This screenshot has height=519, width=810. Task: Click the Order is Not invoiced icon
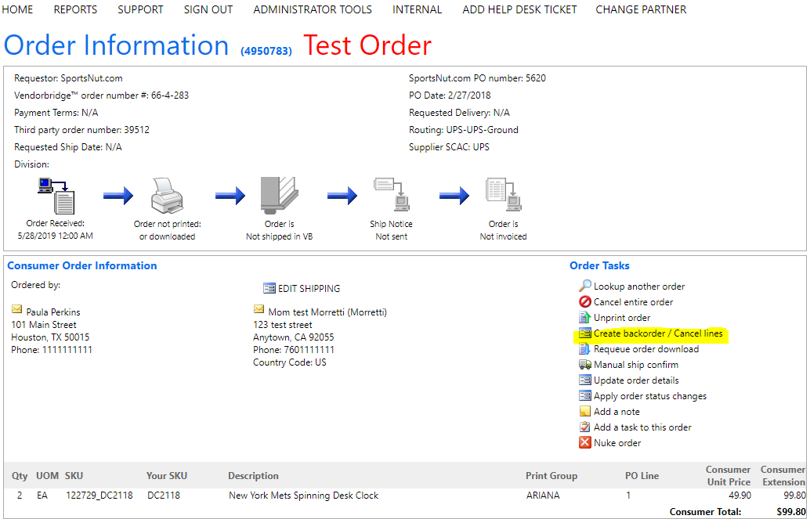[x=504, y=195]
